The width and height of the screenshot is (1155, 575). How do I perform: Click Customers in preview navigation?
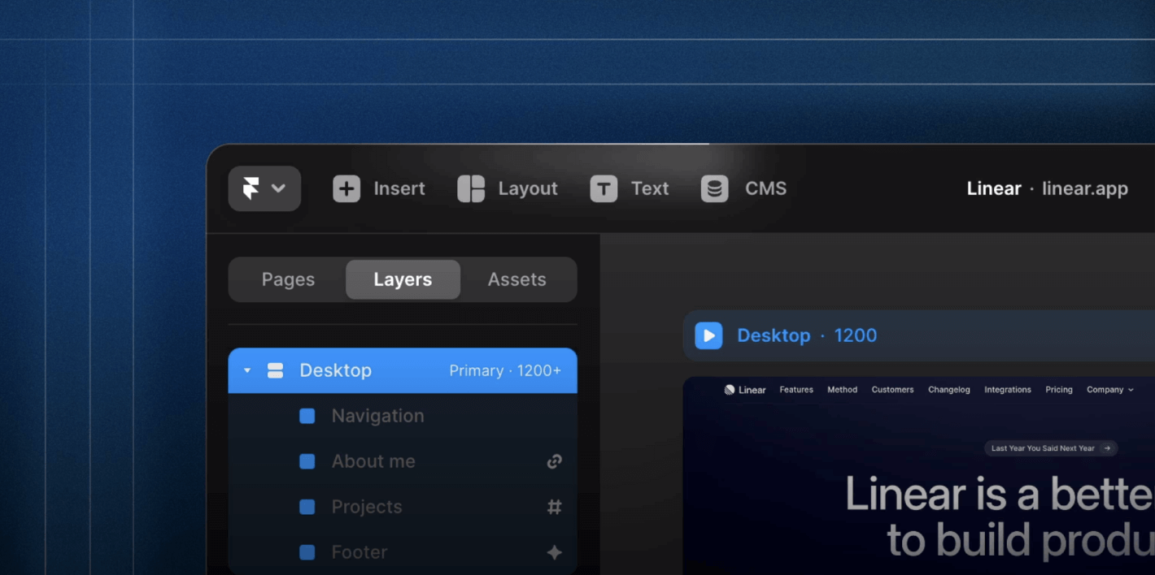click(x=892, y=390)
